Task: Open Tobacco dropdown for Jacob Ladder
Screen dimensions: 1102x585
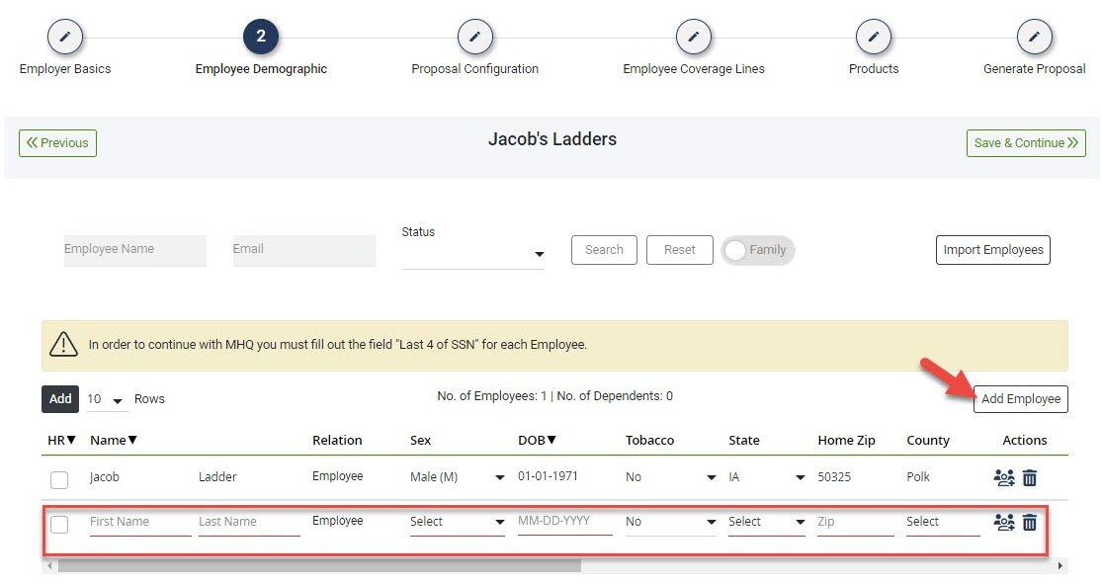Action: (671, 477)
